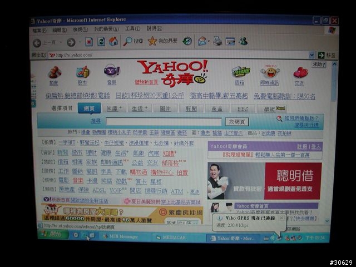Open the real estate 房屋大賣場 banner ad

coord(122,214)
